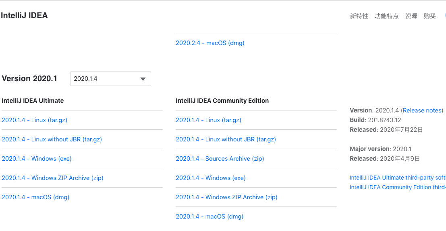Open IntelliJ IDEA Ultimate third-party software link

[398, 178]
